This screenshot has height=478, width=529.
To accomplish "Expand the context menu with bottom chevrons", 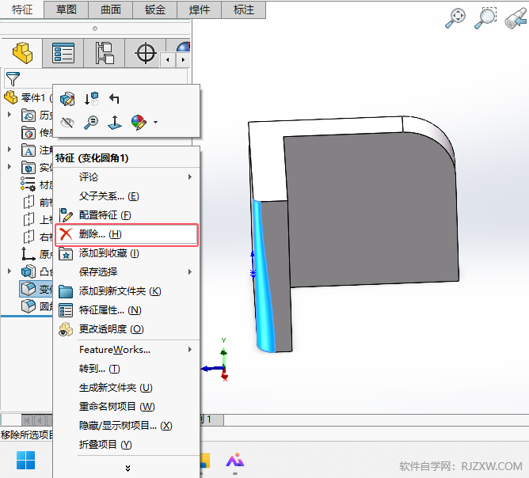I will 127,469.
